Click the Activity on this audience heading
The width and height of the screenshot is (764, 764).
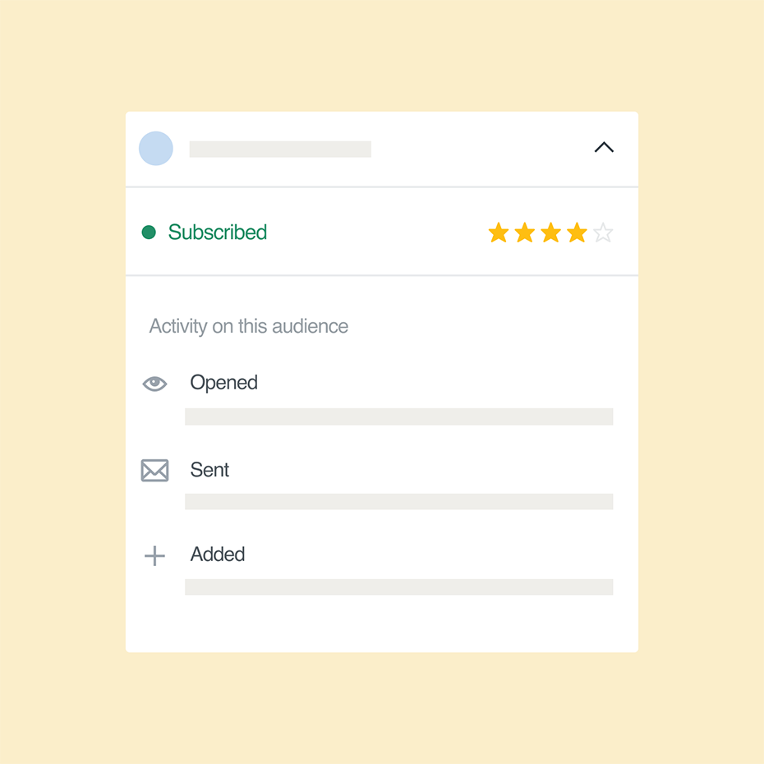[x=248, y=326]
